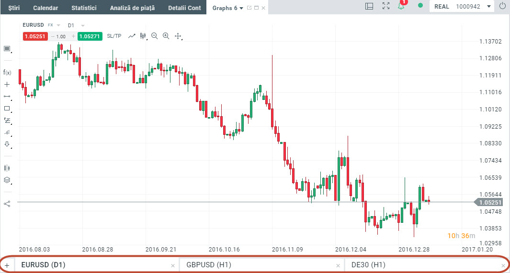510x273 pixels.
Task: Increase the trade volume with plus
Action: click(74, 36)
